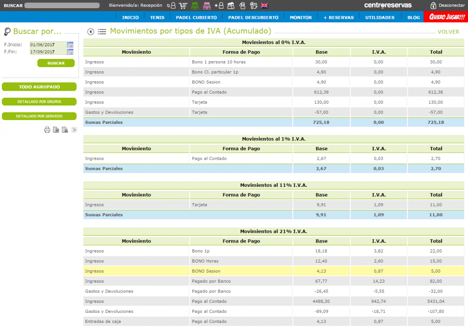Click the printer icon

click(x=47, y=130)
